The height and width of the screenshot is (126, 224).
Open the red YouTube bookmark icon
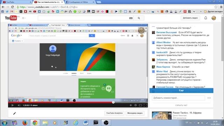pos(35,12)
